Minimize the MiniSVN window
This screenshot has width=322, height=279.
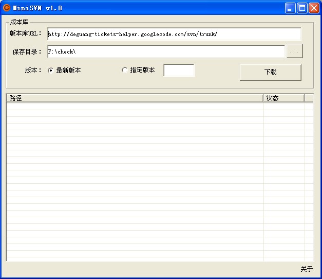[x=291, y=8]
